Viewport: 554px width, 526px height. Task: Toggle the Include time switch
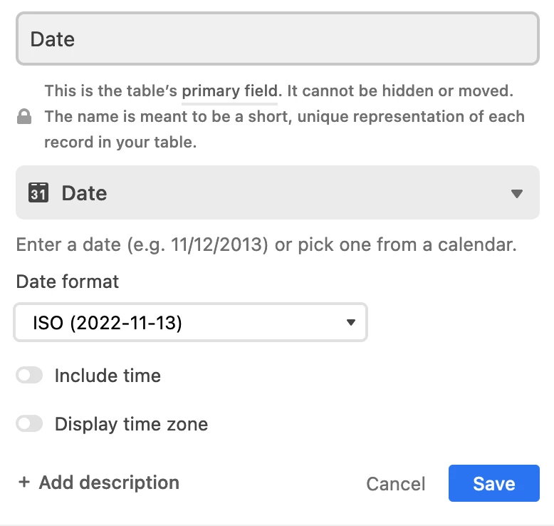29,376
